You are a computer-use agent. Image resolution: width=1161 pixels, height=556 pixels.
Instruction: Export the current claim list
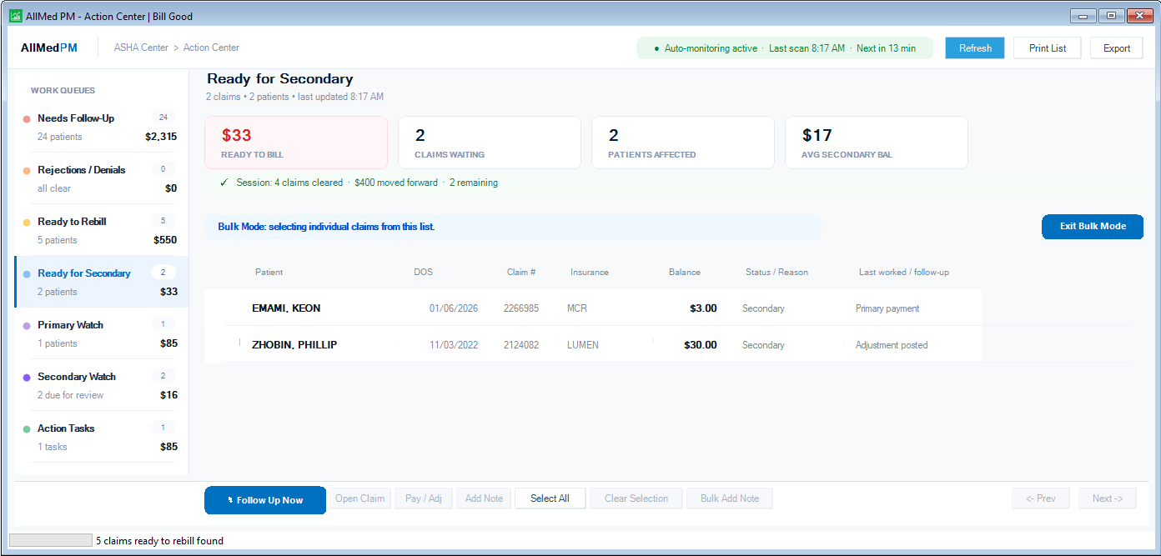[x=1117, y=48]
